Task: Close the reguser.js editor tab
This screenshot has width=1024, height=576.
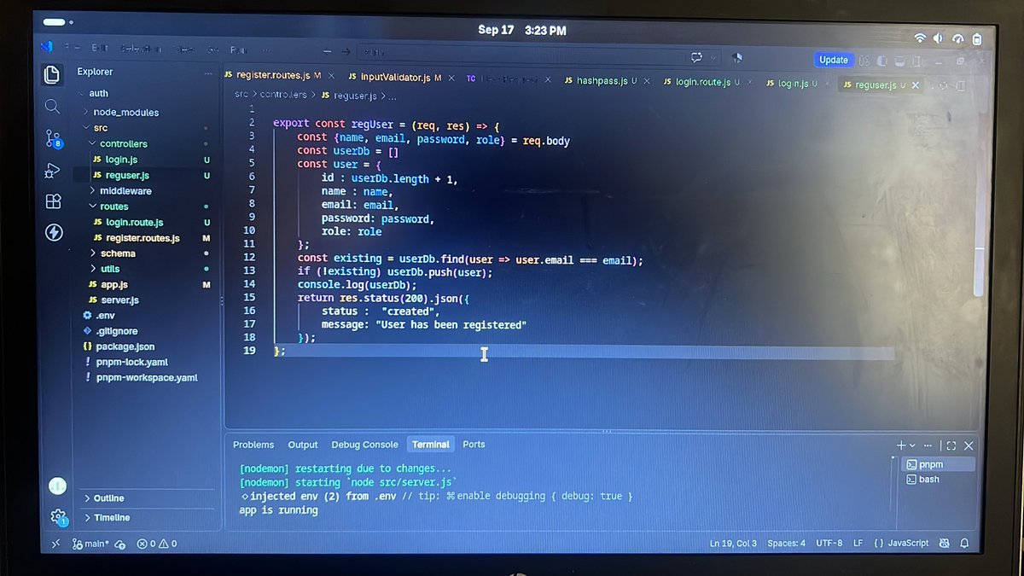Action: point(916,85)
